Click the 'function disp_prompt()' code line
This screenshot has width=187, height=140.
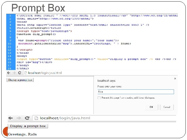coord(36,34)
